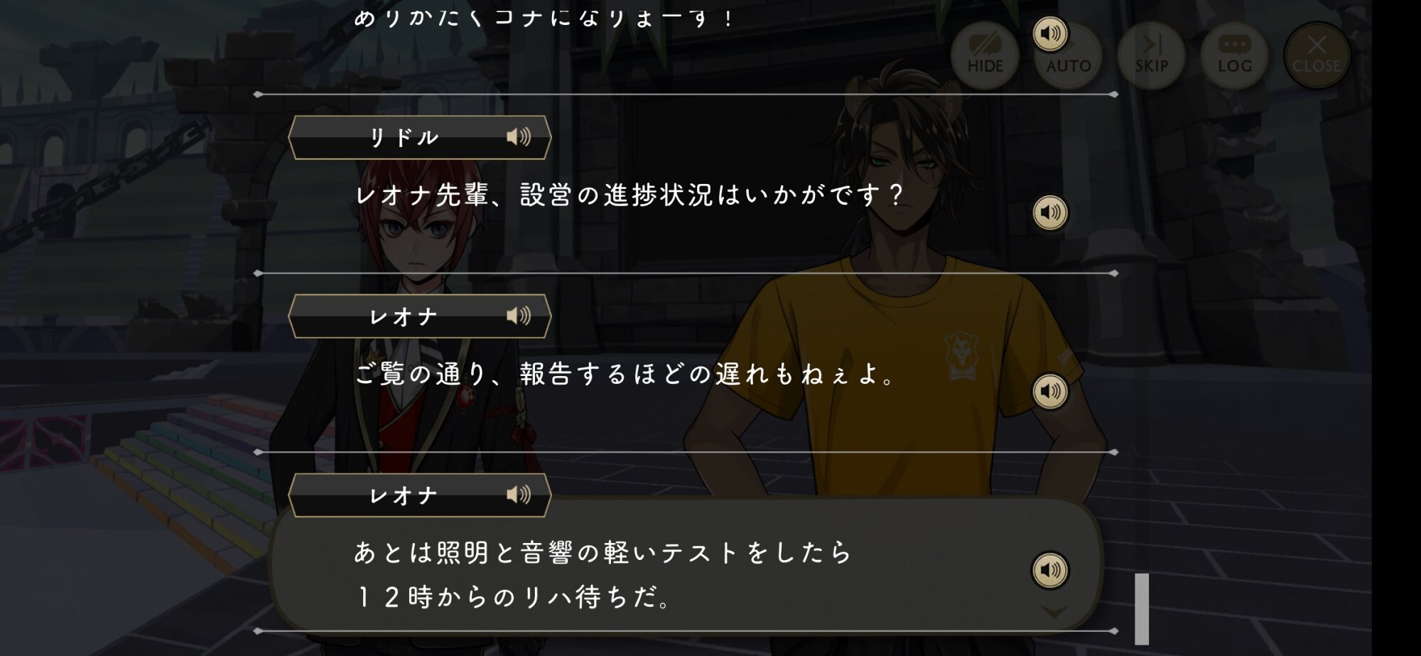Play voice for 設営の進捗状況 line
This screenshot has width=1421, height=656.
(1050, 212)
